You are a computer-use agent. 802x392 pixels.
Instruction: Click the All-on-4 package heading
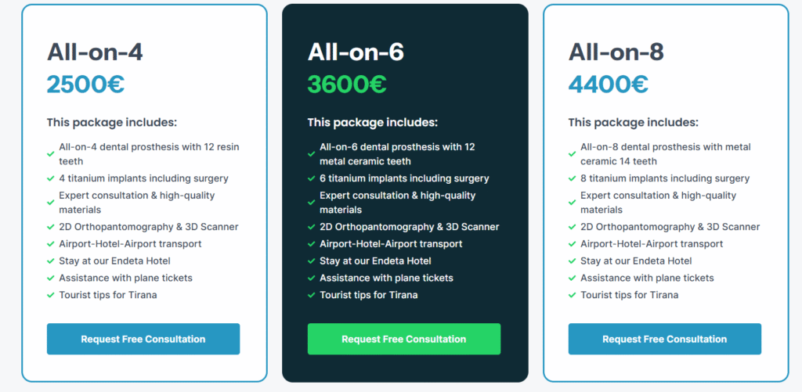(95, 52)
